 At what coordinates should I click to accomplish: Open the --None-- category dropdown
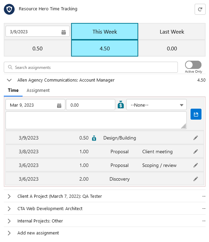(x=156, y=105)
